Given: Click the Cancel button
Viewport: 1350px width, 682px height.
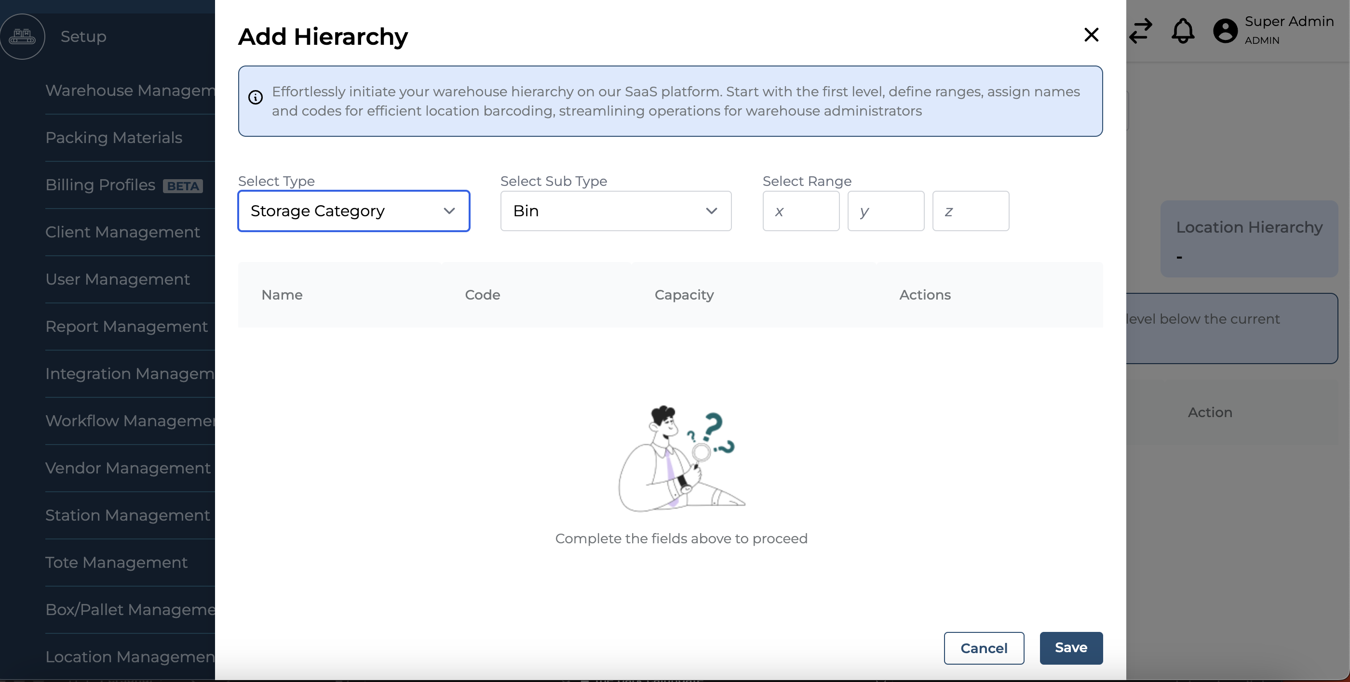Looking at the screenshot, I should [x=983, y=648].
